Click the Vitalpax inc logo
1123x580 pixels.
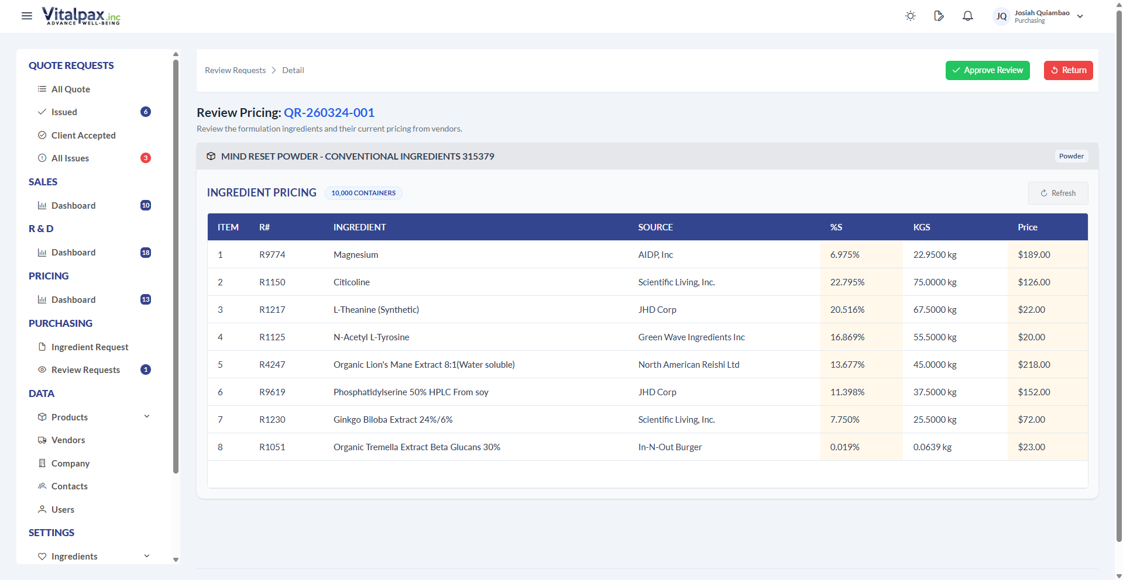click(81, 16)
